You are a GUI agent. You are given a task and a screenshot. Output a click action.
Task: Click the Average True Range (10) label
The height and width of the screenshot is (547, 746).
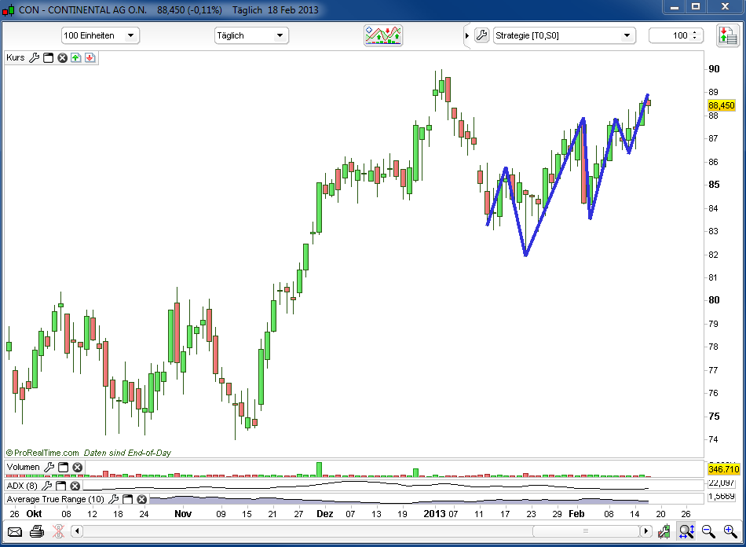55,499
